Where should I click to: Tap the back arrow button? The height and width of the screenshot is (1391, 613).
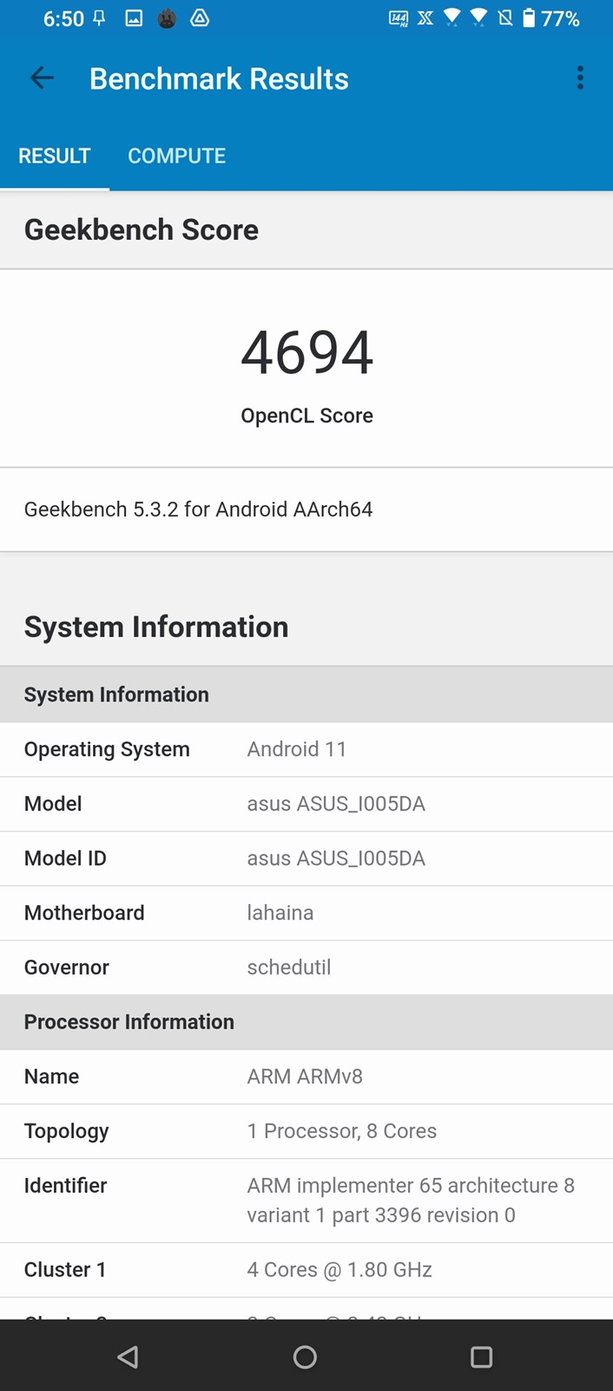click(x=42, y=78)
